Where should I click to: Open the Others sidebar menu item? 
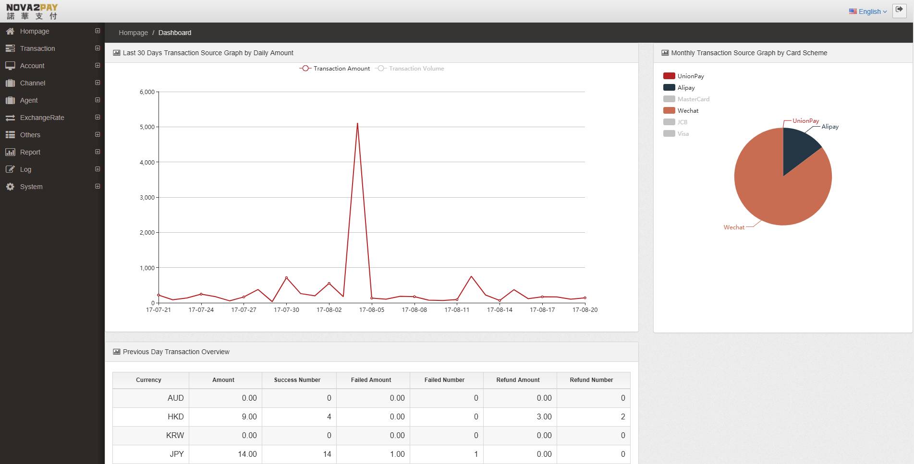coord(30,135)
